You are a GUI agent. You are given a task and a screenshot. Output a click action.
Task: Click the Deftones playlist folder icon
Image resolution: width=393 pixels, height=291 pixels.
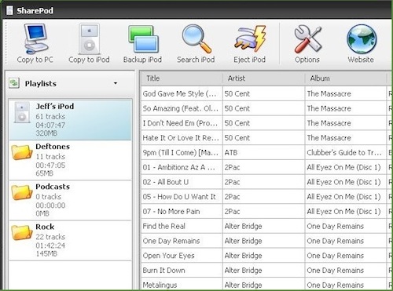click(21, 152)
